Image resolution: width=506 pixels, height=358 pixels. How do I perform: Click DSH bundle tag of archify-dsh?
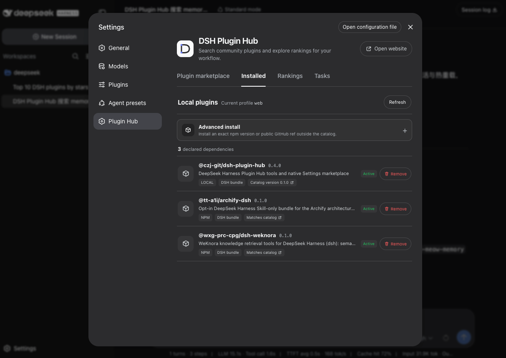click(x=228, y=218)
